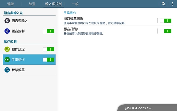Click the 智慧螢幕 smart screen icon
177x111 pixels.
point(7,70)
